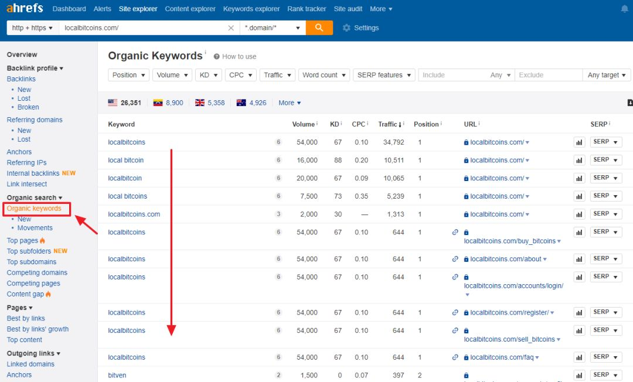The height and width of the screenshot is (382, 633).
Task: Open the chart icon in the localbitcoin row
Action: (x=579, y=178)
